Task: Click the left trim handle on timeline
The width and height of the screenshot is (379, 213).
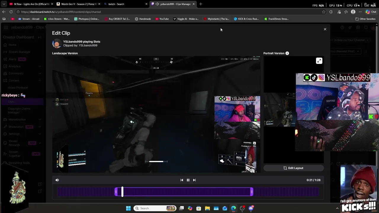Action: tap(116, 192)
